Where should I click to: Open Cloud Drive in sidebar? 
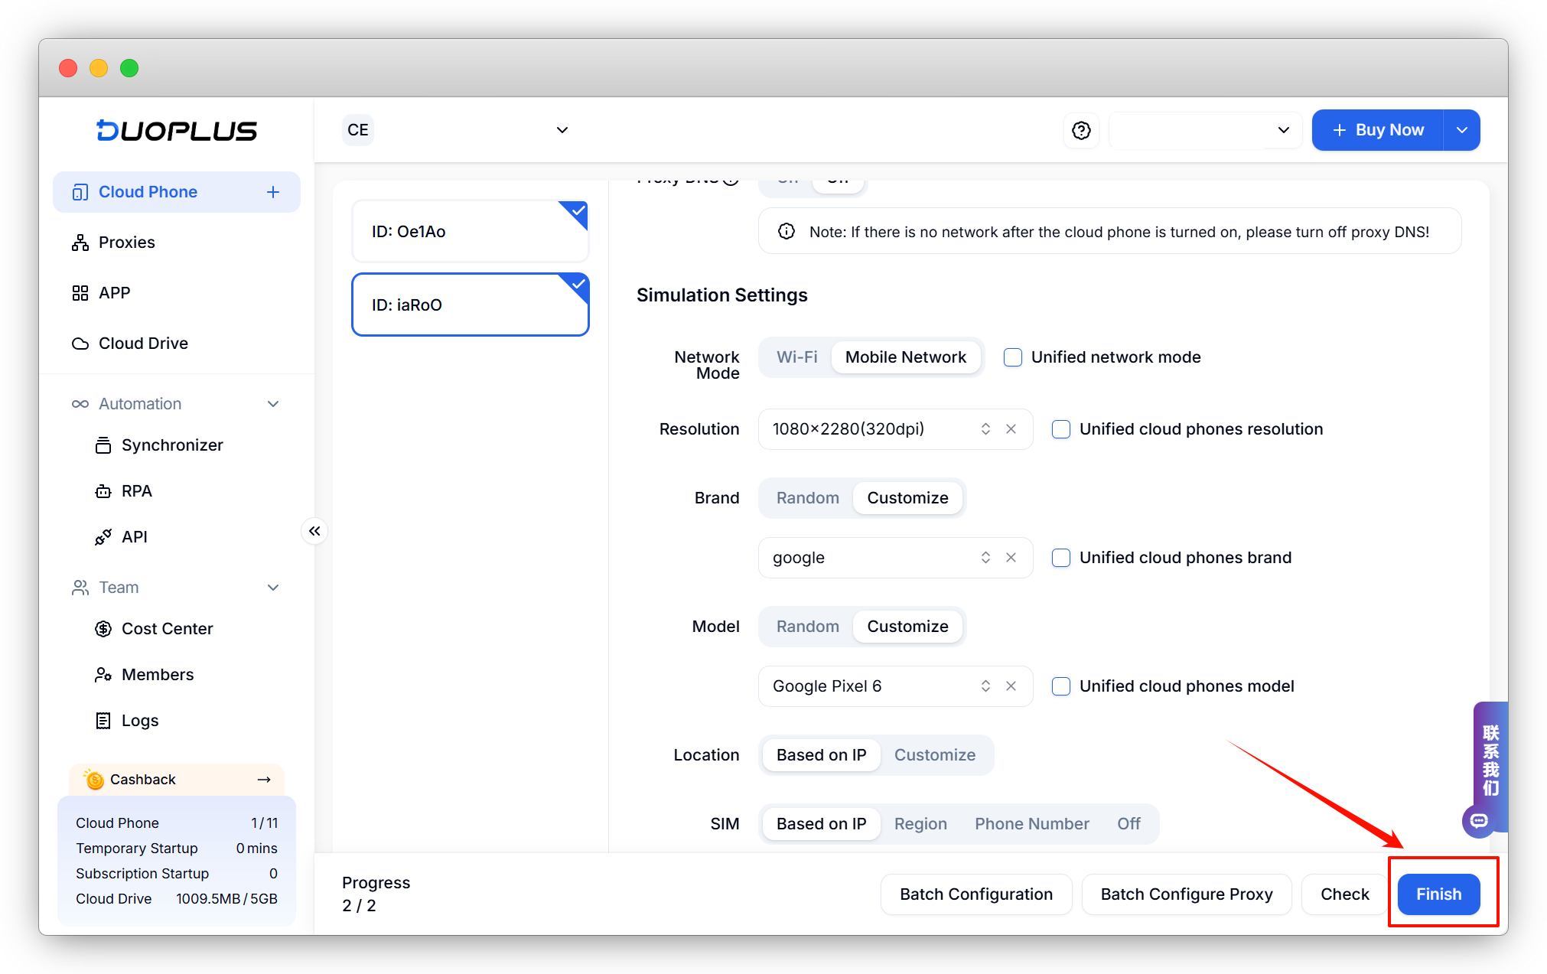click(x=177, y=344)
